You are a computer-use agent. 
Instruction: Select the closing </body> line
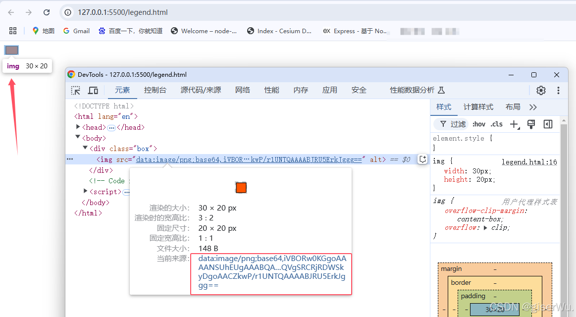96,203
